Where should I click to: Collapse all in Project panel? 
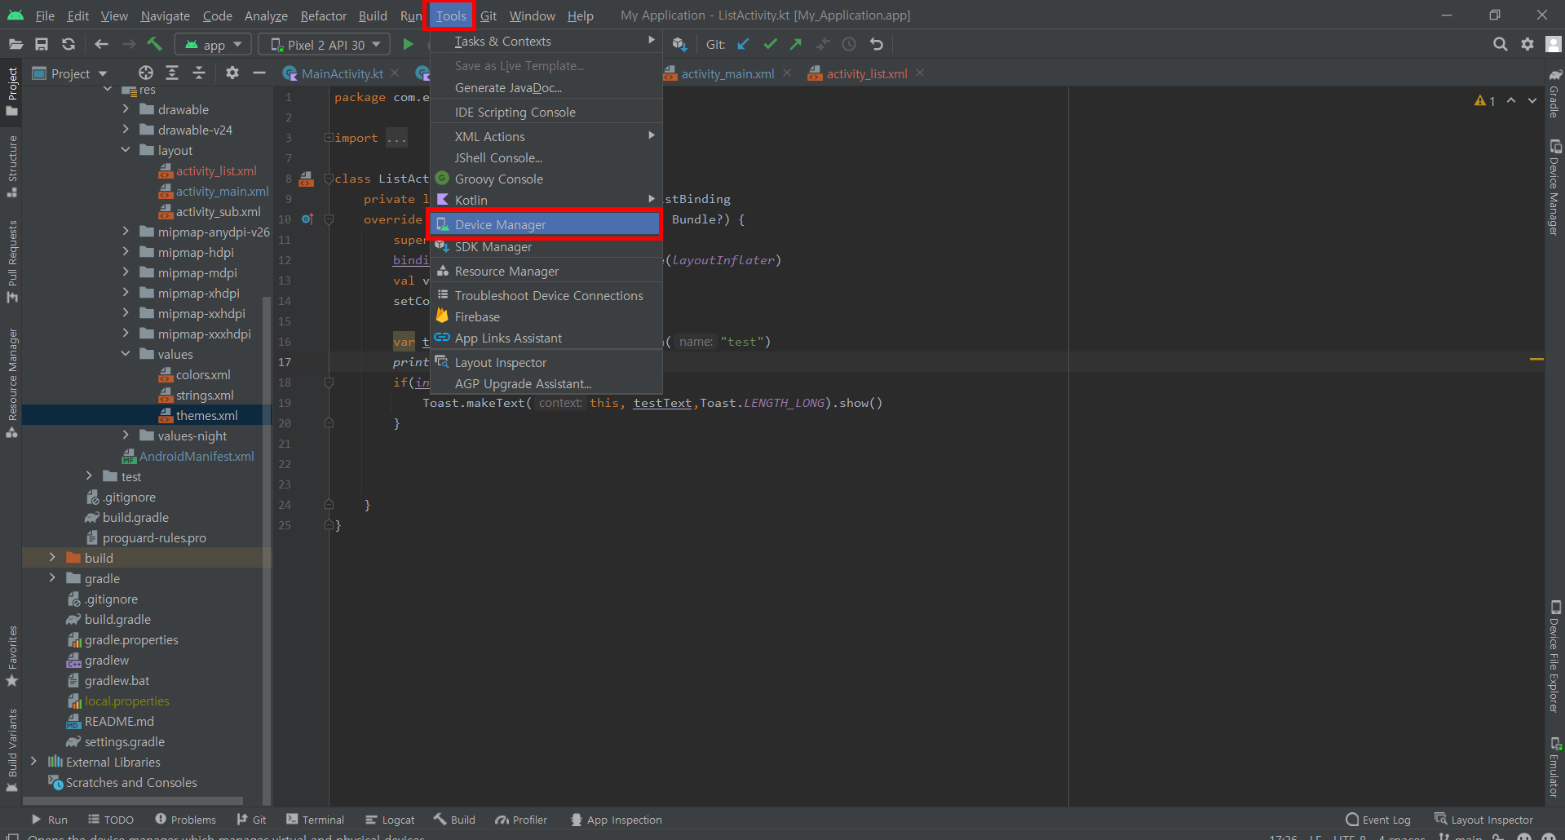tap(199, 73)
